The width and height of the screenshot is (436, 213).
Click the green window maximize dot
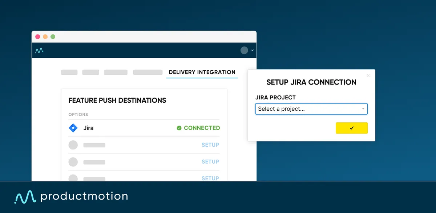click(53, 37)
